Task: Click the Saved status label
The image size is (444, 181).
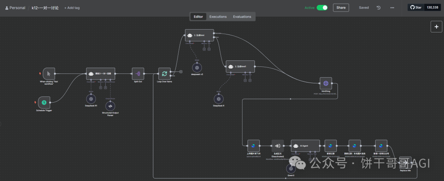Action: click(x=364, y=8)
